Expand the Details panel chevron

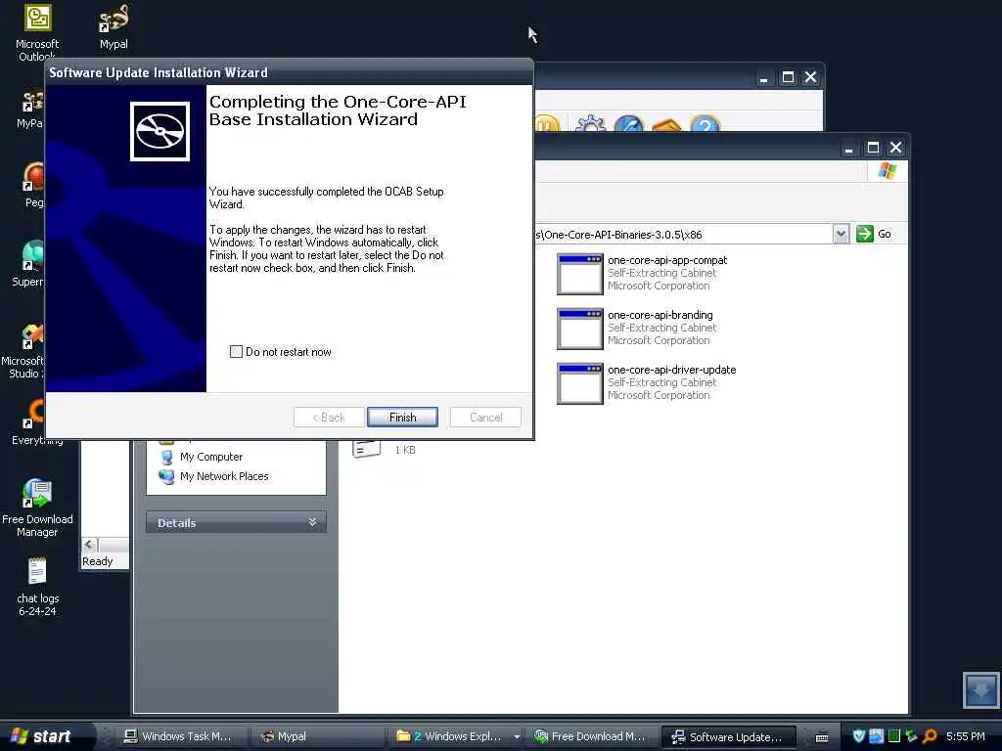(x=312, y=522)
